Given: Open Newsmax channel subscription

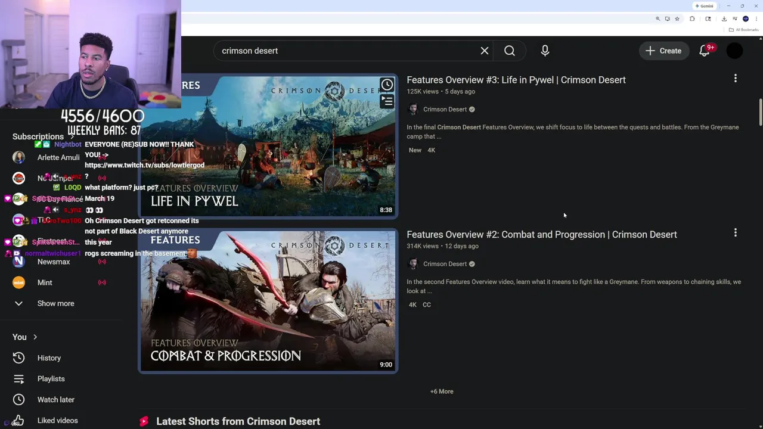Looking at the screenshot, I should pyautogui.click(x=54, y=262).
